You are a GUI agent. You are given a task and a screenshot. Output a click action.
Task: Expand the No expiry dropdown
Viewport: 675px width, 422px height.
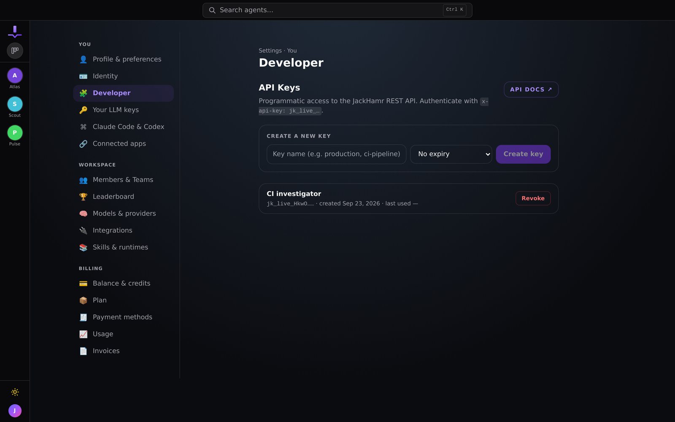point(451,154)
